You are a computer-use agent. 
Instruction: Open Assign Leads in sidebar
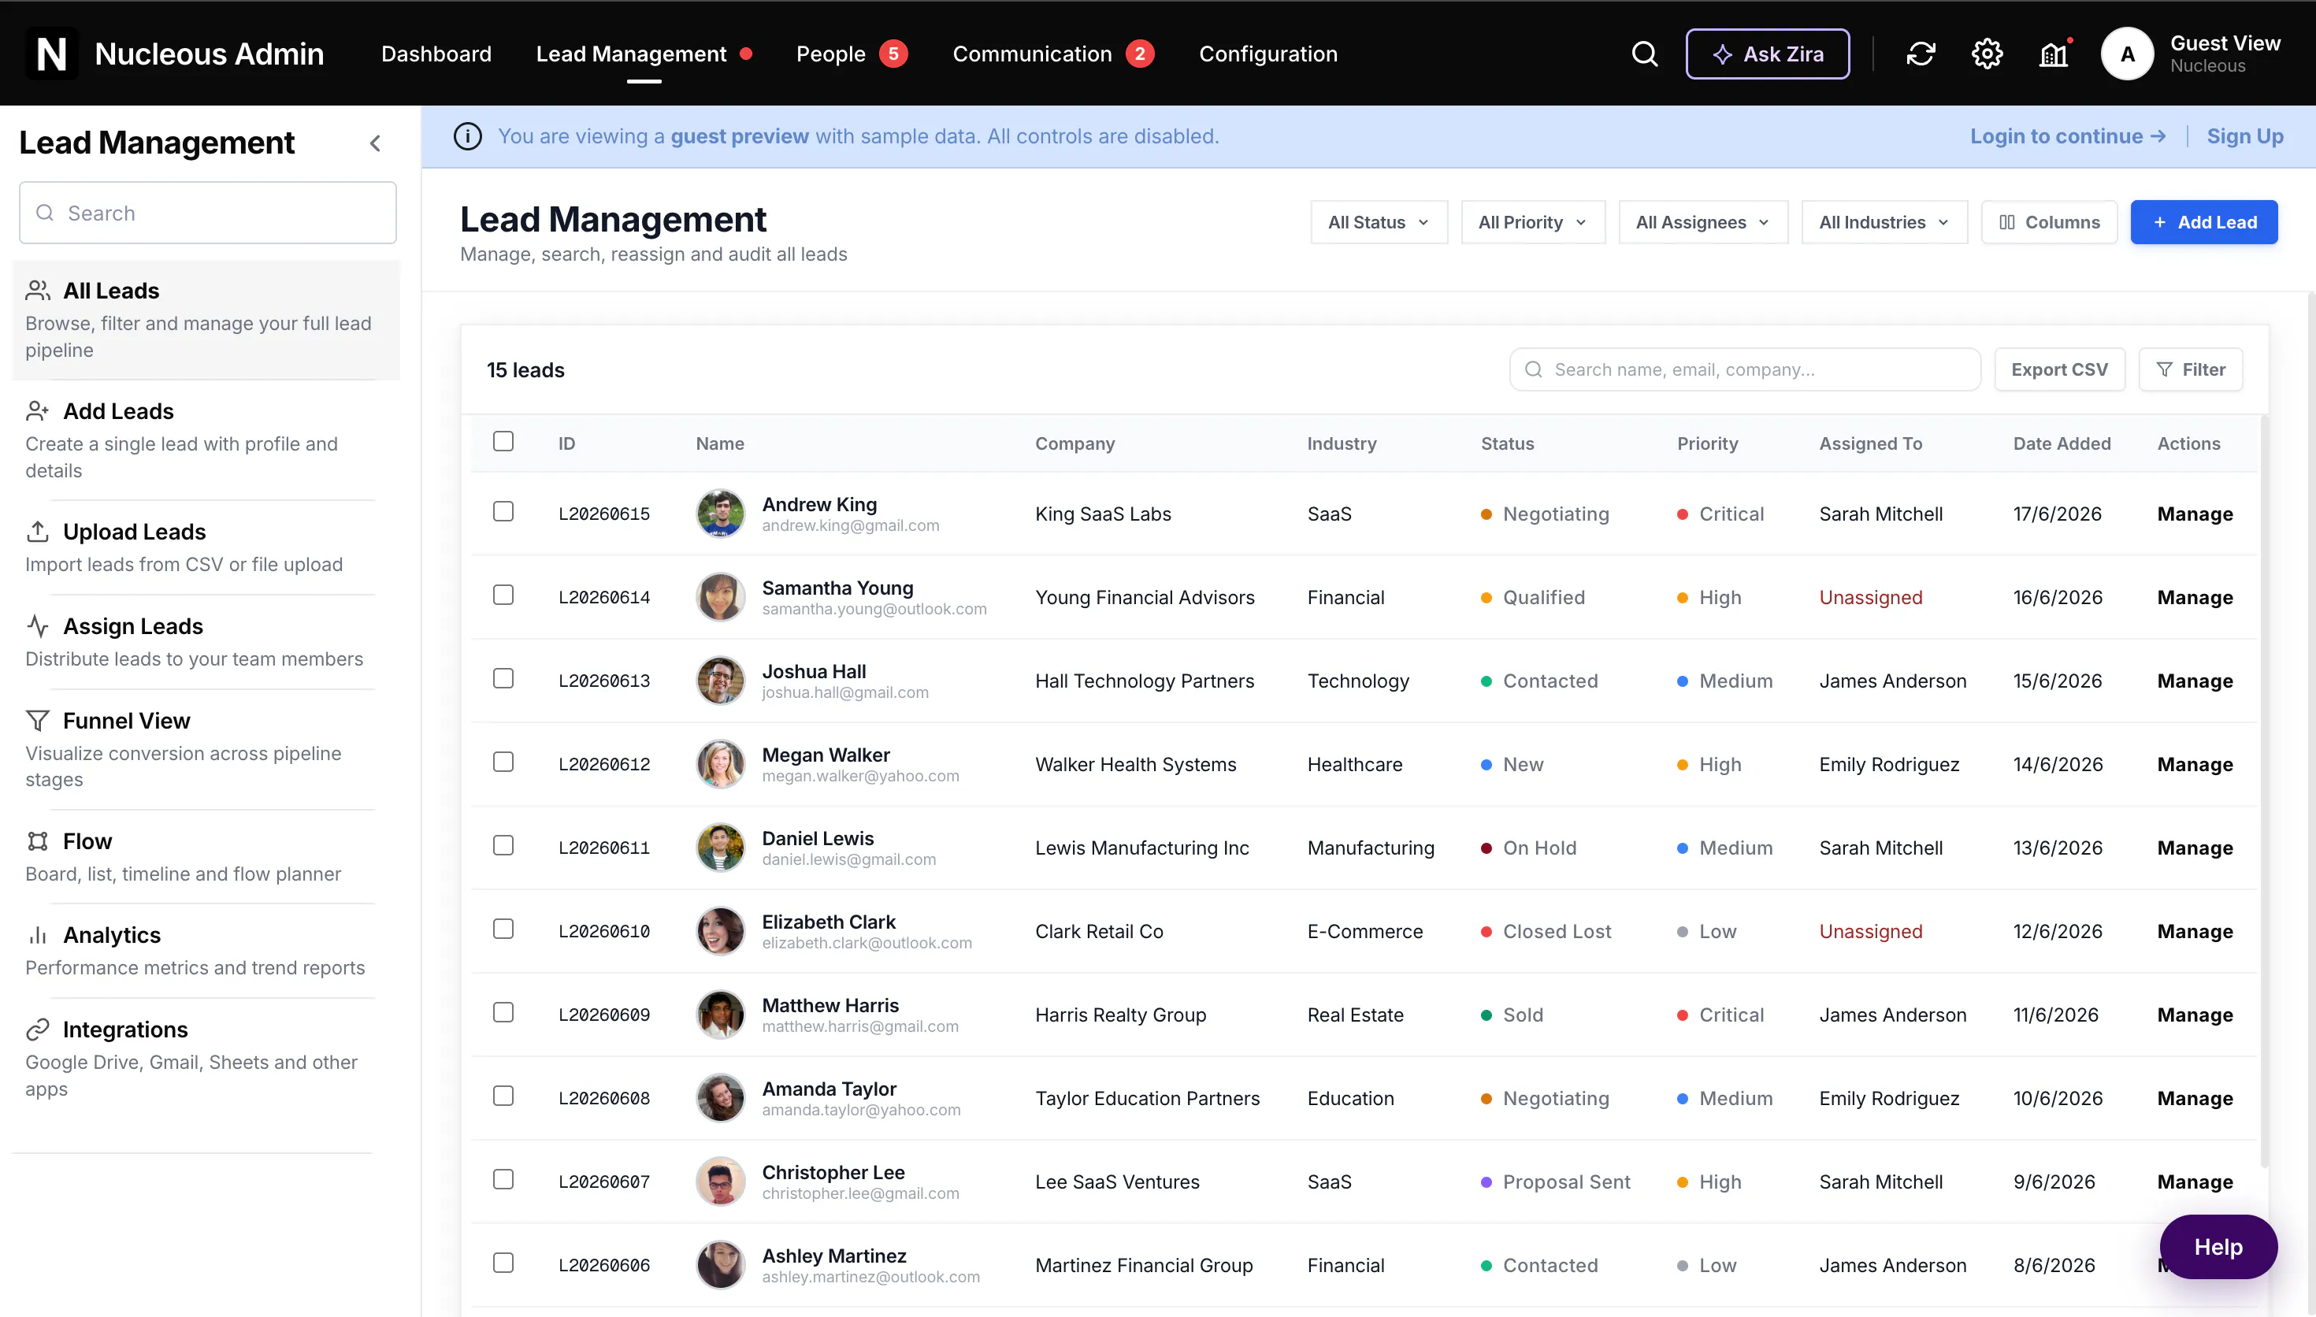point(207,642)
